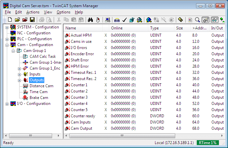Click the list panel horizontal scrollbar thumb
The height and width of the screenshot is (148, 228).
coord(122,136)
